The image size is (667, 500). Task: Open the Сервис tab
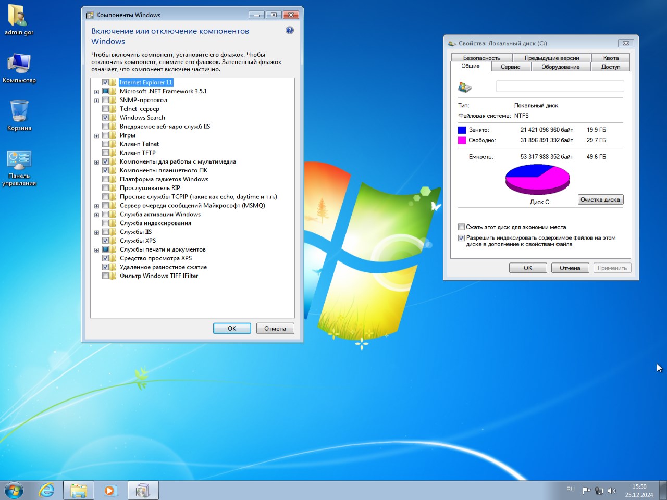click(510, 67)
